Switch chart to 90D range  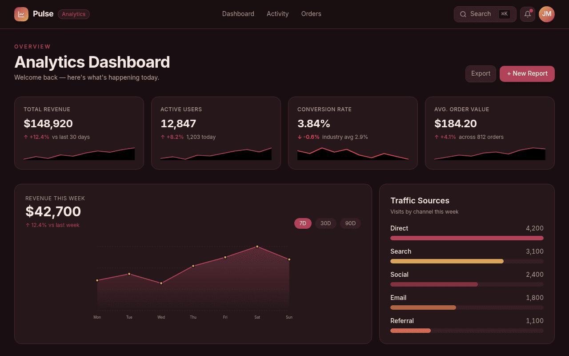point(351,223)
